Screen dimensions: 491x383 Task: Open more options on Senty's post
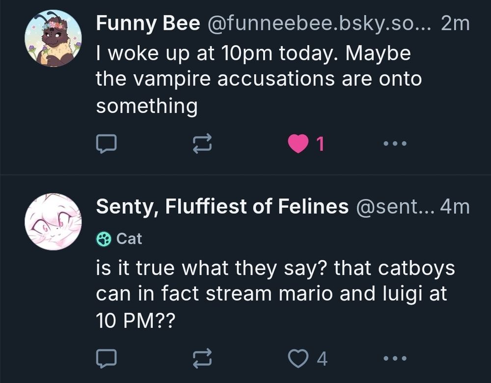(395, 358)
